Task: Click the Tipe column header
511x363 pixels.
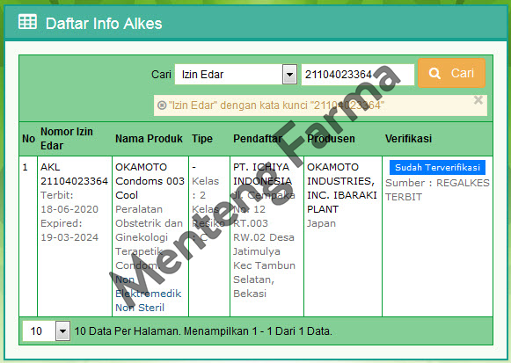Action: point(202,139)
